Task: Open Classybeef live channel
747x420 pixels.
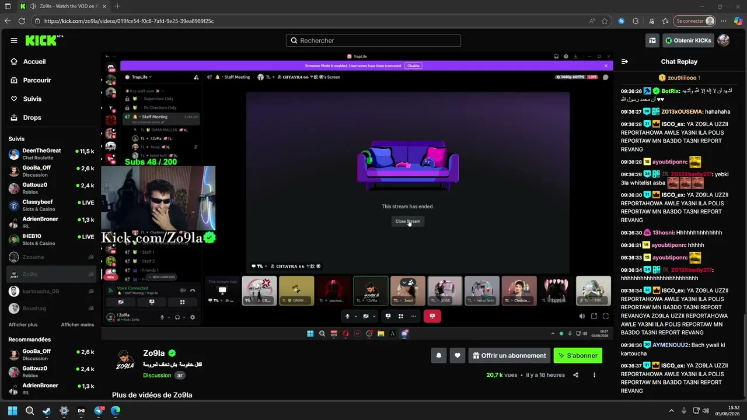Action: [51, 205]
